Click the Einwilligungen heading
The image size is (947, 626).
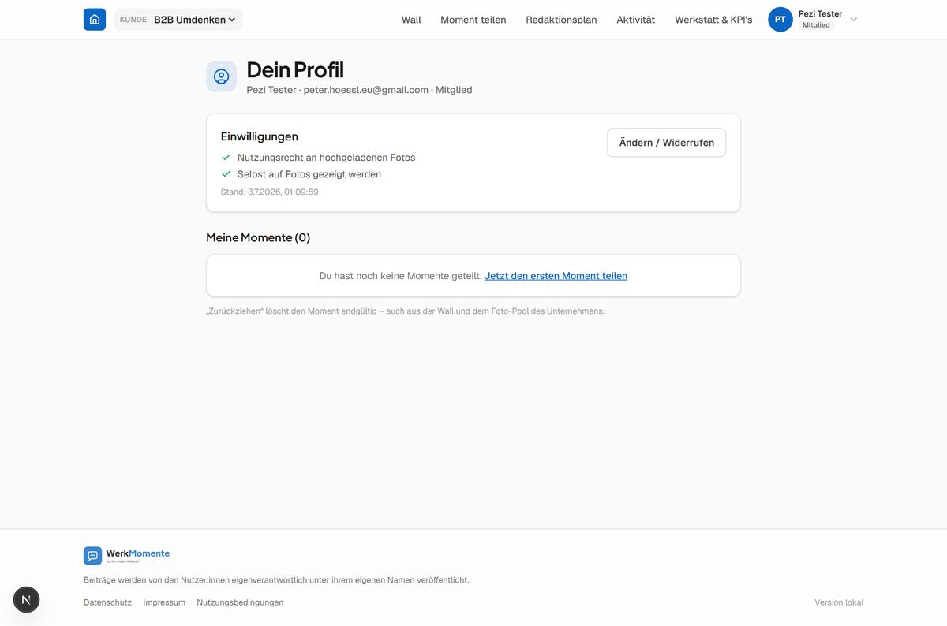pos(260,136)
